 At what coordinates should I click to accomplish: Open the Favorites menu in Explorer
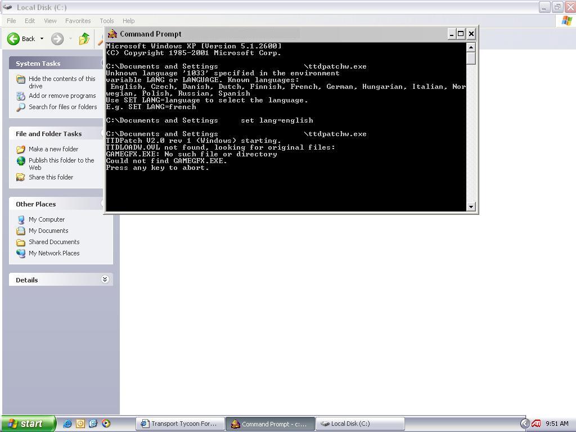point(78,21)
